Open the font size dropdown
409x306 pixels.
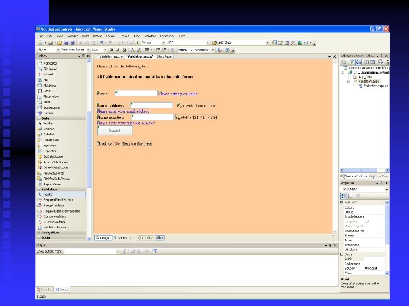click(x=105, y=50)
